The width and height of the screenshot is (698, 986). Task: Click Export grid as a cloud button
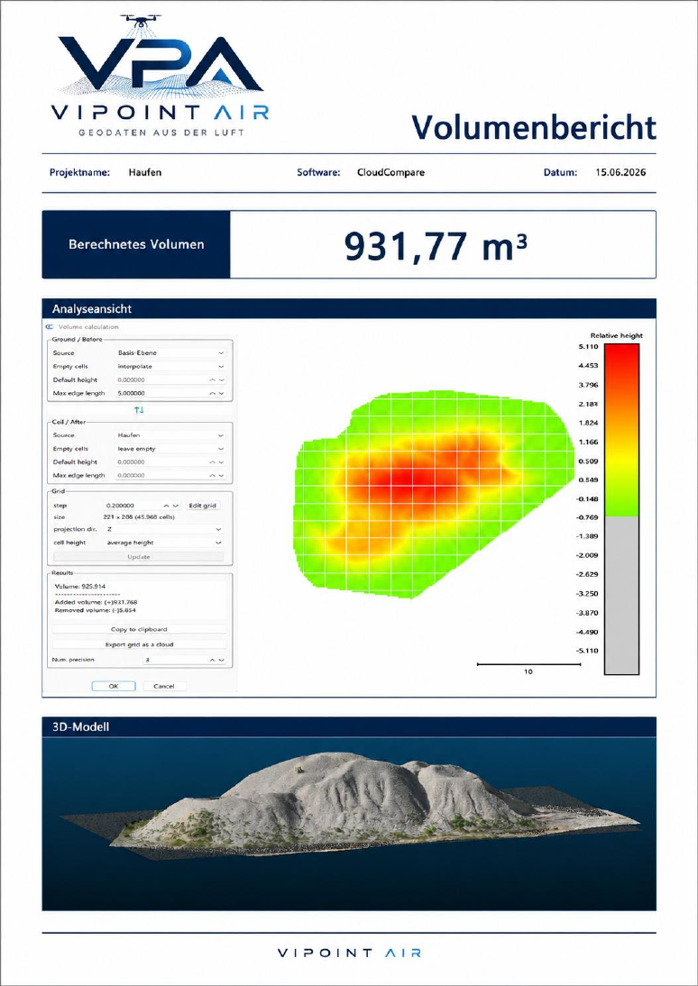pyautogui.click(x=139, y=644)
